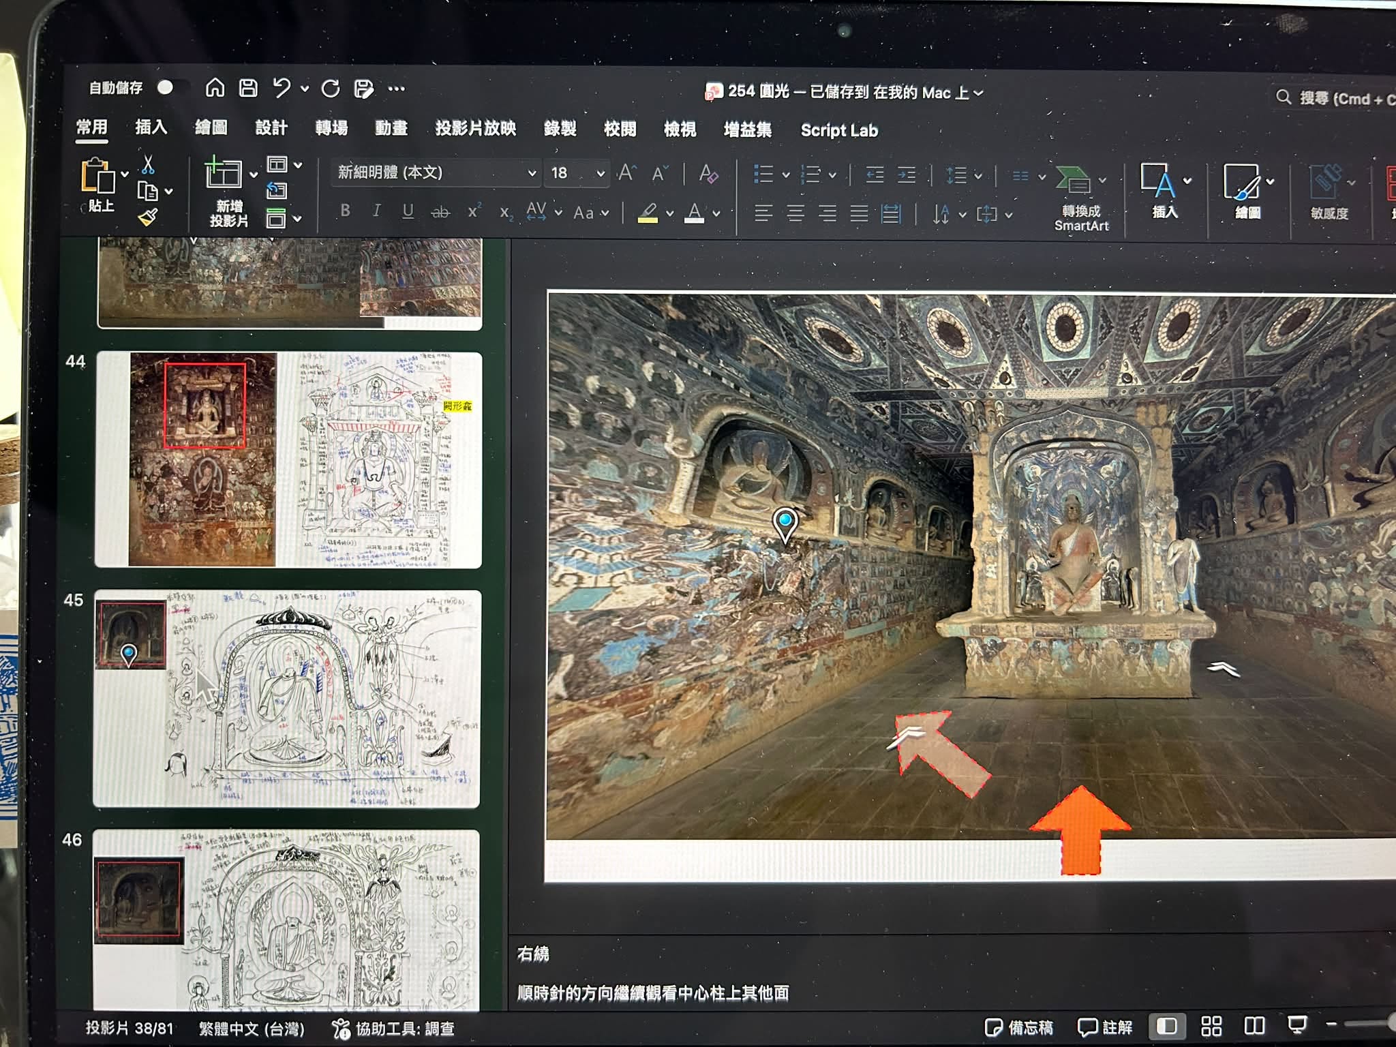The height and width of the screenshot is (1047, 1396).
Task: Open the 敏感度 sensitivity icon
Action: 1329,192
